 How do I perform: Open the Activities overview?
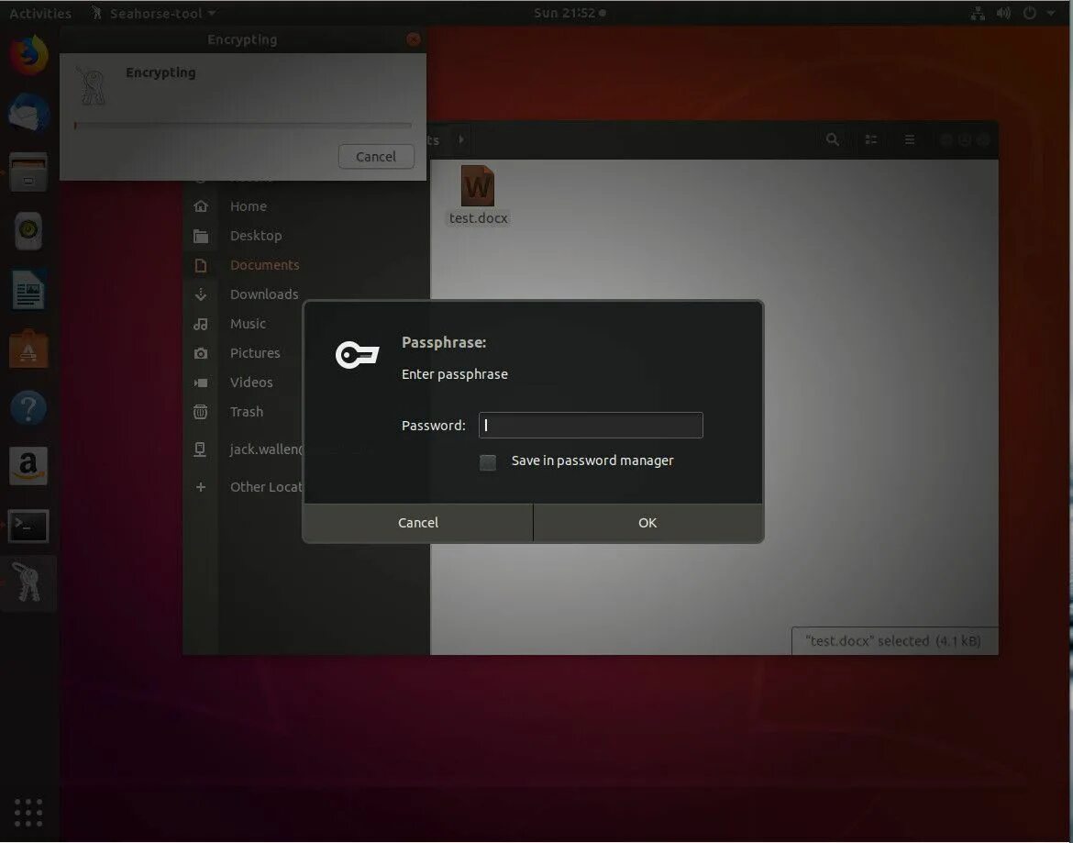[40, 13]
